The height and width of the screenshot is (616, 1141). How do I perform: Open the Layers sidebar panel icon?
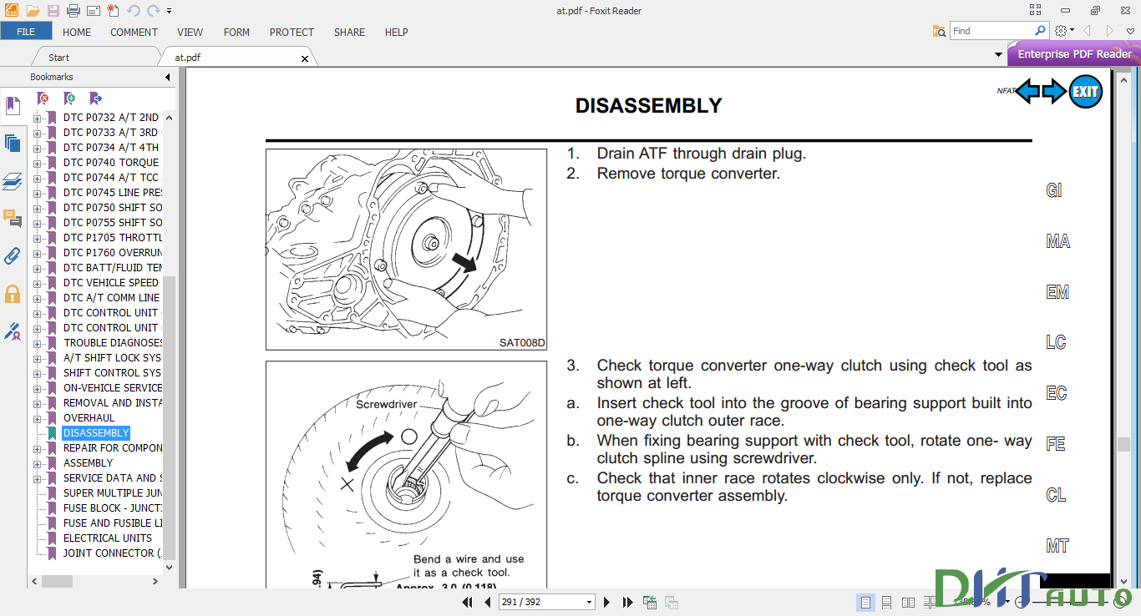(x=13, y=181)
